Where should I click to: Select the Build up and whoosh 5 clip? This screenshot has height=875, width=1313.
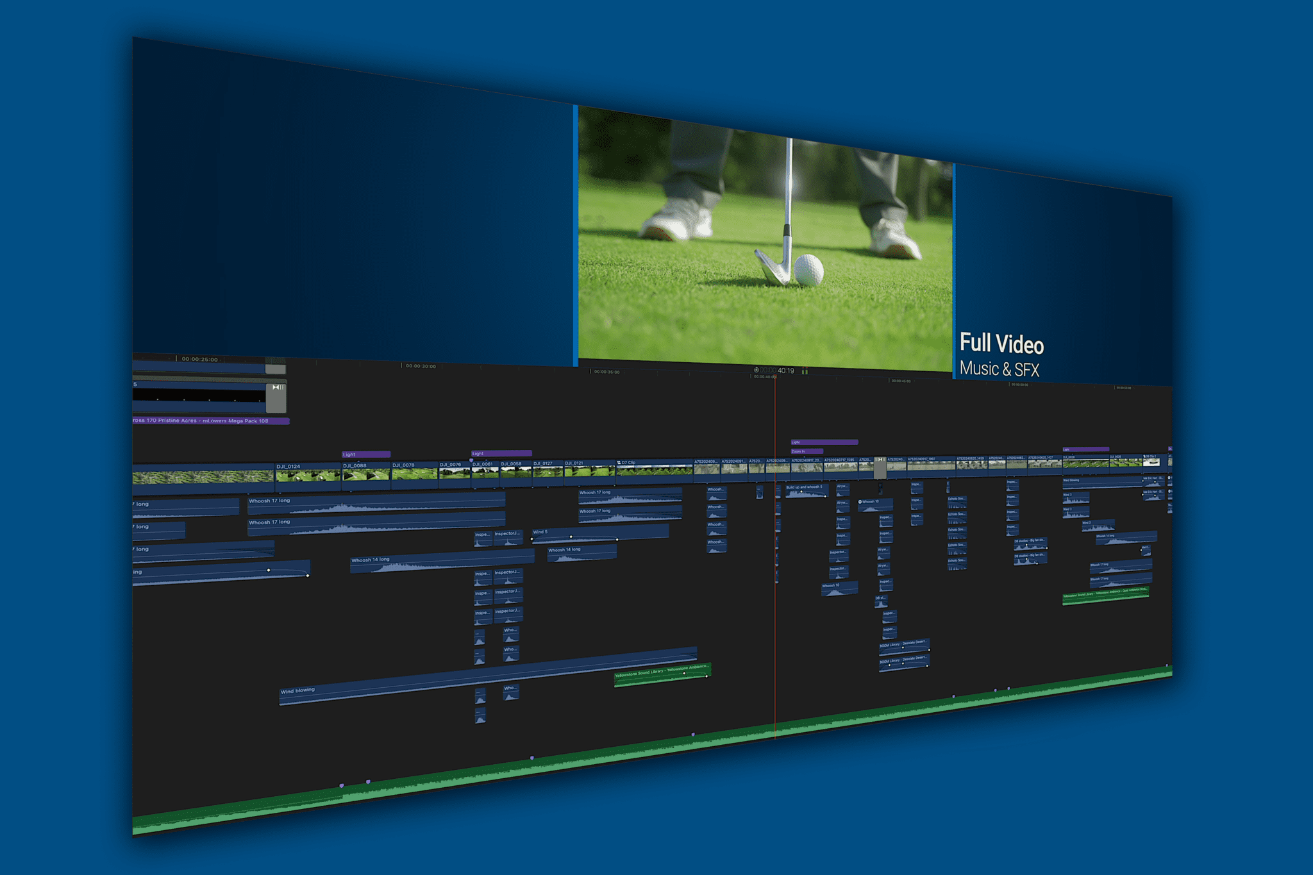[807, 490]
